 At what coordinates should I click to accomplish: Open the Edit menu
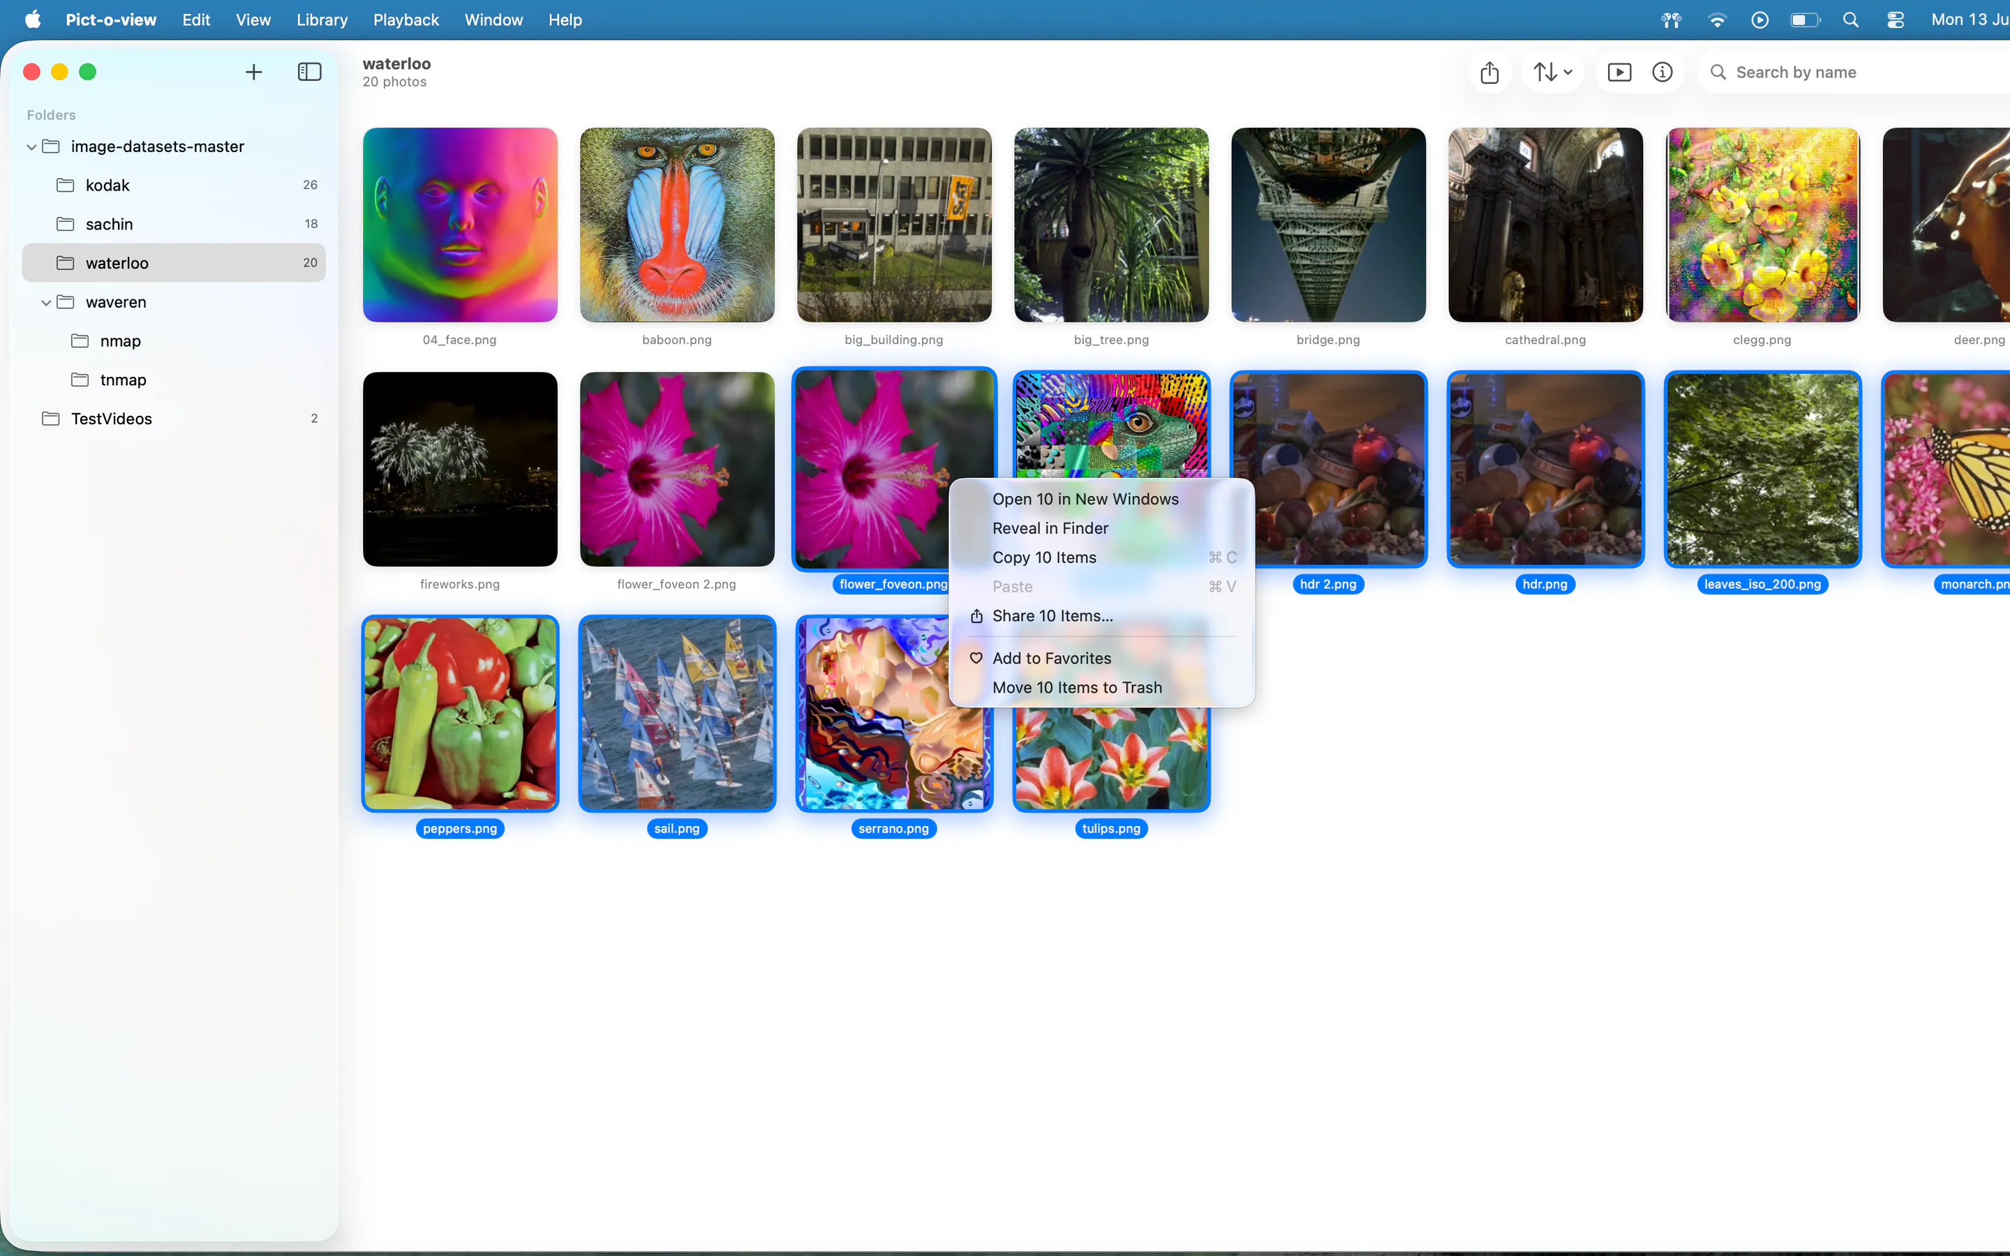click(196, 20)
